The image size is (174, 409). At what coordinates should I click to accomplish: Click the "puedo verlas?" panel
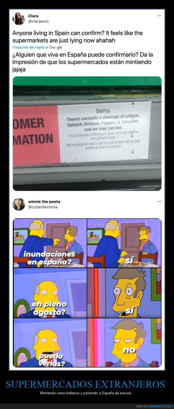pyautogui.click(x=50, y=343)
